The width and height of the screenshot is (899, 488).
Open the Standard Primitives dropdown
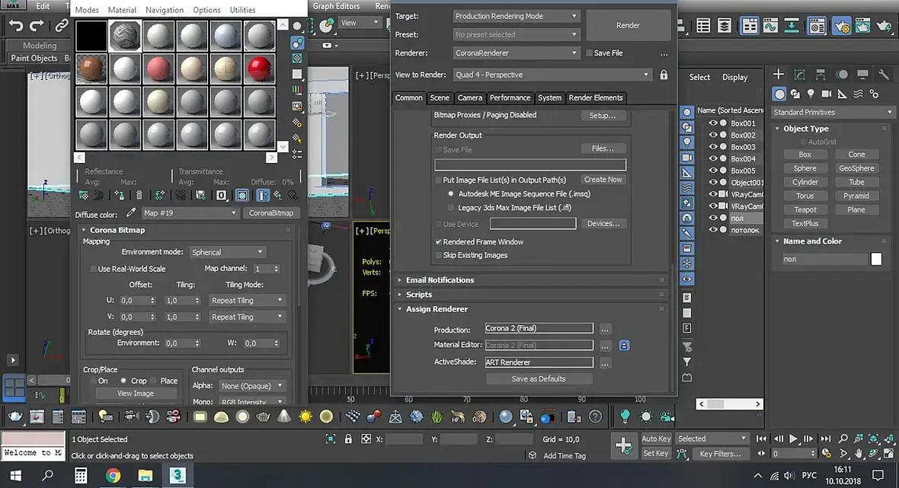tap(832, 112)
